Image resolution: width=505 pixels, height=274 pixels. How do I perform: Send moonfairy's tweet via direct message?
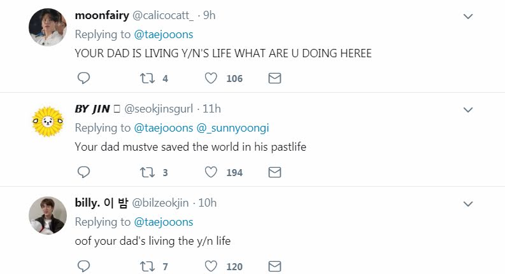coord(274,78)
